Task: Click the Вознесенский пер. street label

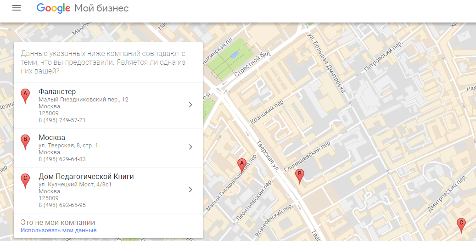Action: point(274,220)
